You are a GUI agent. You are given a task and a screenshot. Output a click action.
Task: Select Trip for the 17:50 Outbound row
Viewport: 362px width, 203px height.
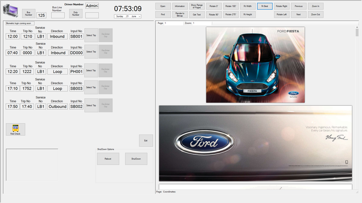[x=91, y=105]
